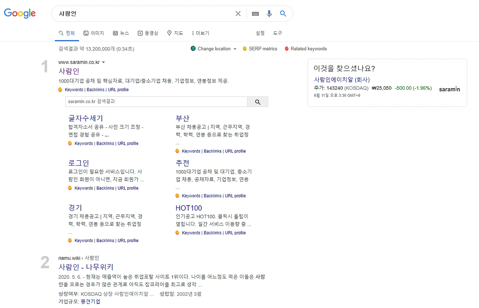Open URL profile link under 경기

pos(128,241)
